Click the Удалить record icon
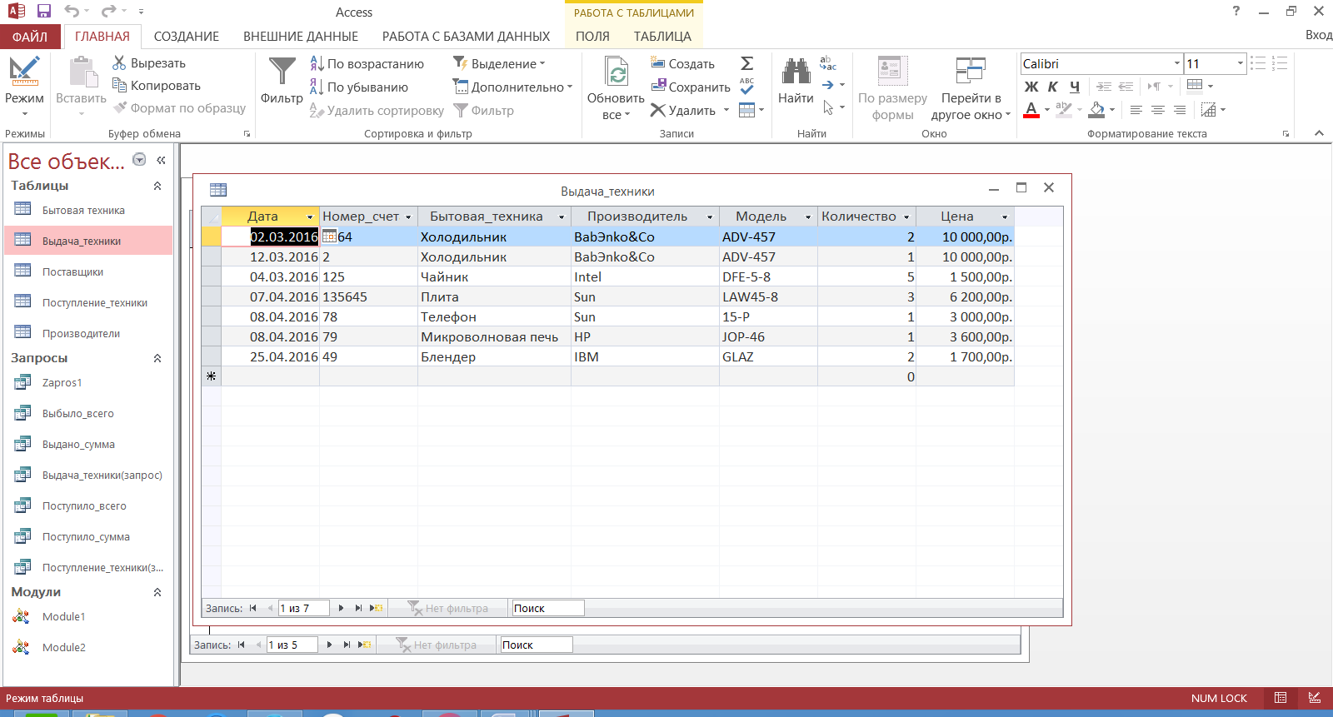 [658, 110]
